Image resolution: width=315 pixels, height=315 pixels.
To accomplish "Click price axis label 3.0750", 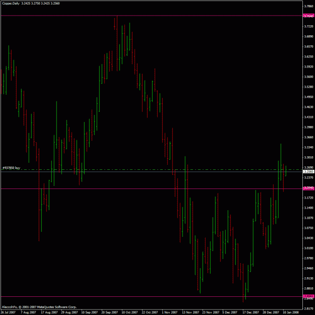I will 308,228.
